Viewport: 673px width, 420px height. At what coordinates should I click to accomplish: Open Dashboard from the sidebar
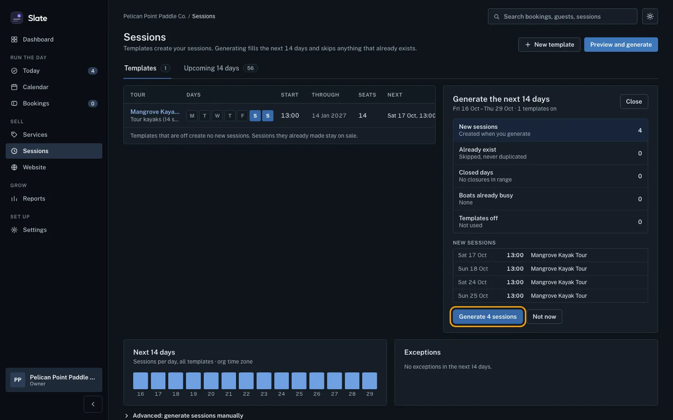(x=54, y=40)
